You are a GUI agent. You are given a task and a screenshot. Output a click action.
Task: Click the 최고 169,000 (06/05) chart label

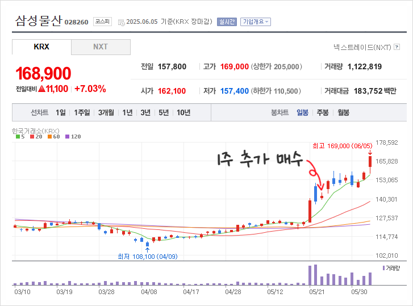(x=343, y=146)
